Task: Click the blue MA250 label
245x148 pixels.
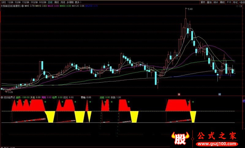Action: pyautogui.click(x=92, y=6)
